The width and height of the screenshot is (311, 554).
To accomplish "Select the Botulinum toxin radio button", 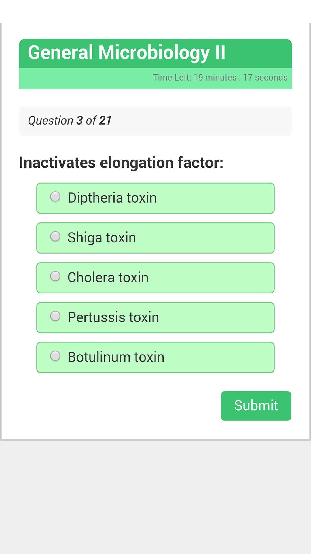I will tap(56, 356).
